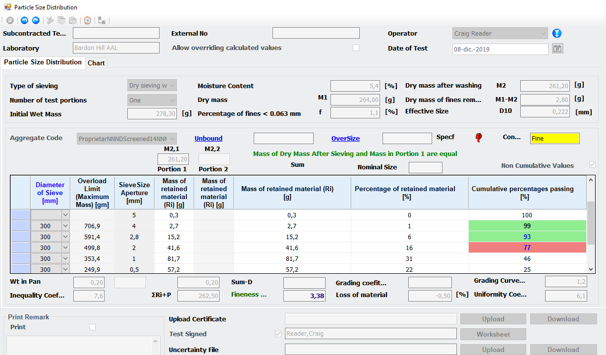Switch to the Chart tab

[x=96, y=63]
